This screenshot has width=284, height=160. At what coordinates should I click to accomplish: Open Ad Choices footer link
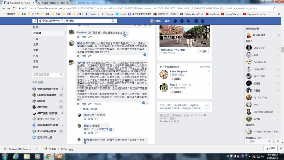[x=198, y=115]
